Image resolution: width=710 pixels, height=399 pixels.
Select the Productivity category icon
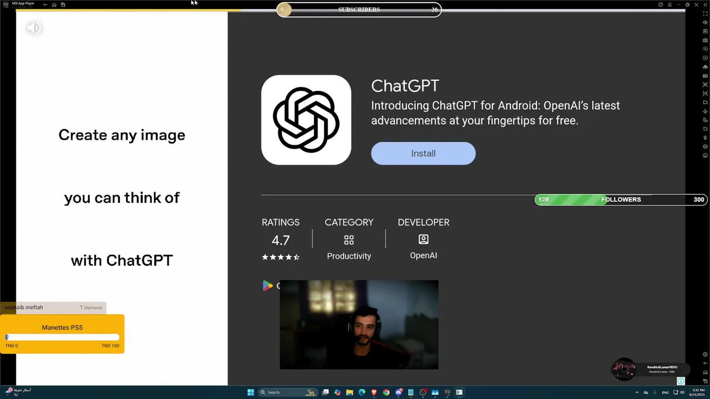pos(349,240)
